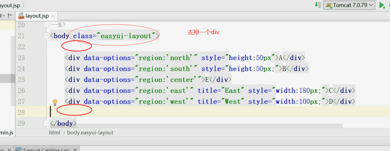Viewport: 390px width, 151px height.
Task: Click title="West" attribute on line 27
Action: [x=221, y=102]
